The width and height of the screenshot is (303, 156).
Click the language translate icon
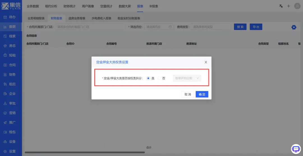point(281,6)
